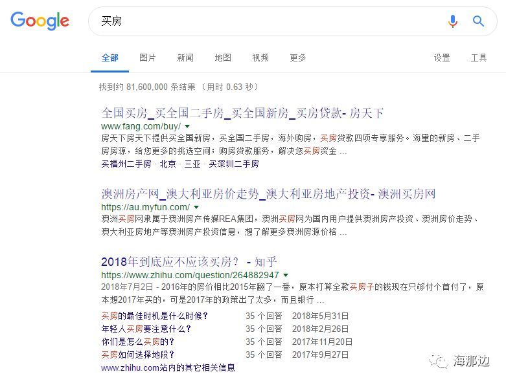
Task: Open sitelink 北京
Action: click(168, 164)
